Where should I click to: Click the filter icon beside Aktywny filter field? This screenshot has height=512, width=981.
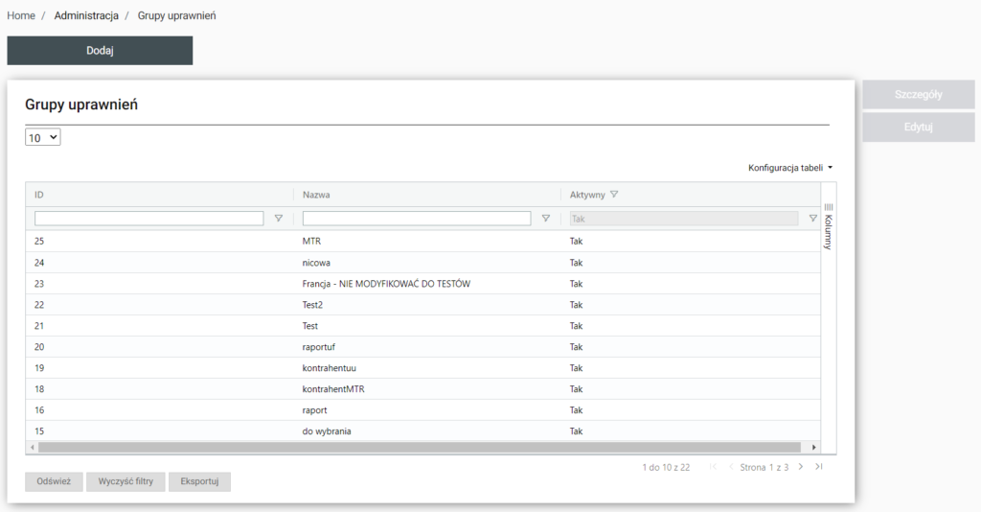pos(813,219)
